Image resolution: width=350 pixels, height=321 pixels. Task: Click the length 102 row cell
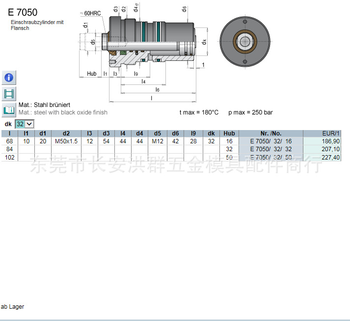coord(9,157)
